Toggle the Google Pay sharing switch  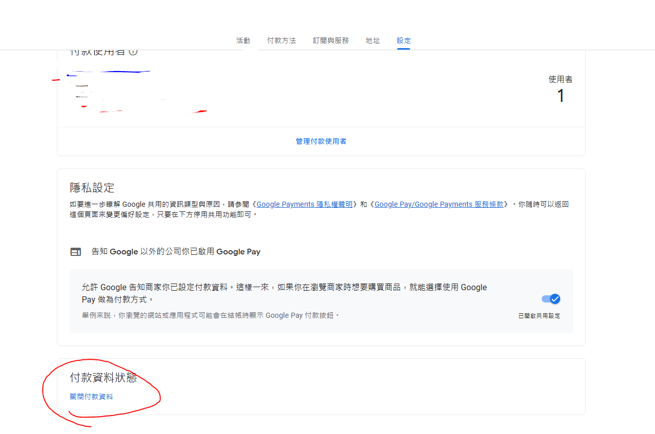(551, 299)
